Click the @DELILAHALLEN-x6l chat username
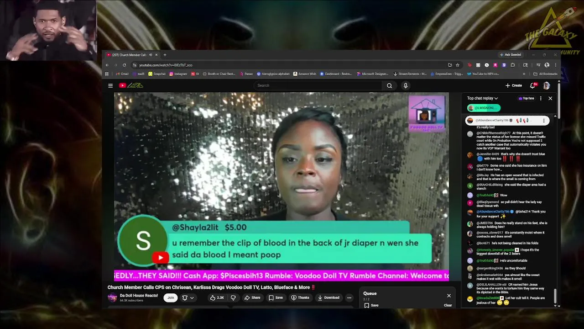This screenshot has height=329, width=584. tap(491, 285)
